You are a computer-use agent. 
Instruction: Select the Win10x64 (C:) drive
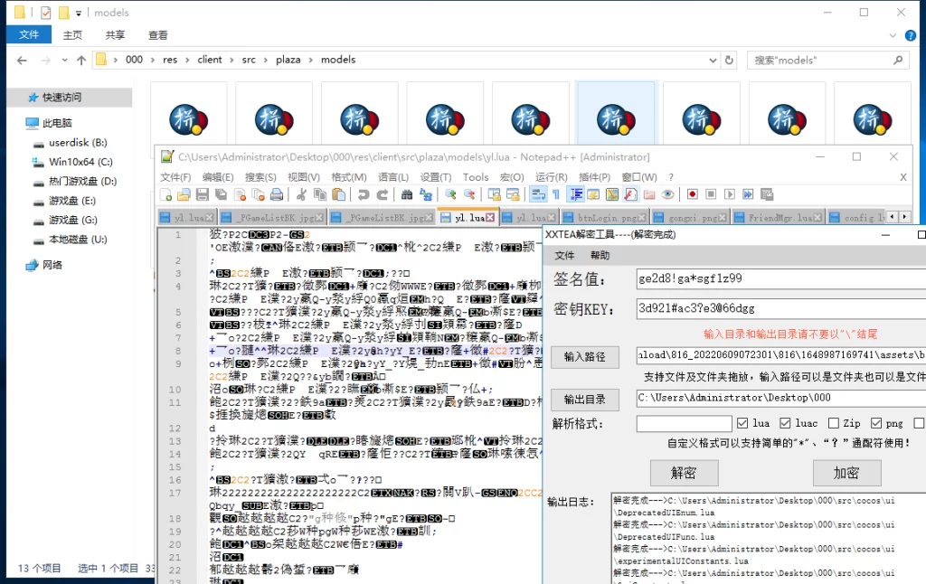[x=80, y=162]
